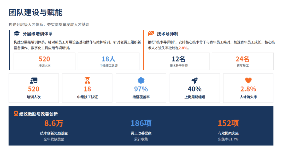Click the 97% 持证覆盖率 figure
Image resolution: width=282 pixels, height=159 pixels.
point(141,89)
